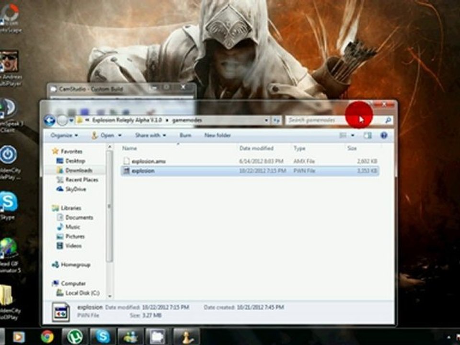Open uTorrent from the taskbar
Screen dimensions: 460x345
tap(75, 336)
